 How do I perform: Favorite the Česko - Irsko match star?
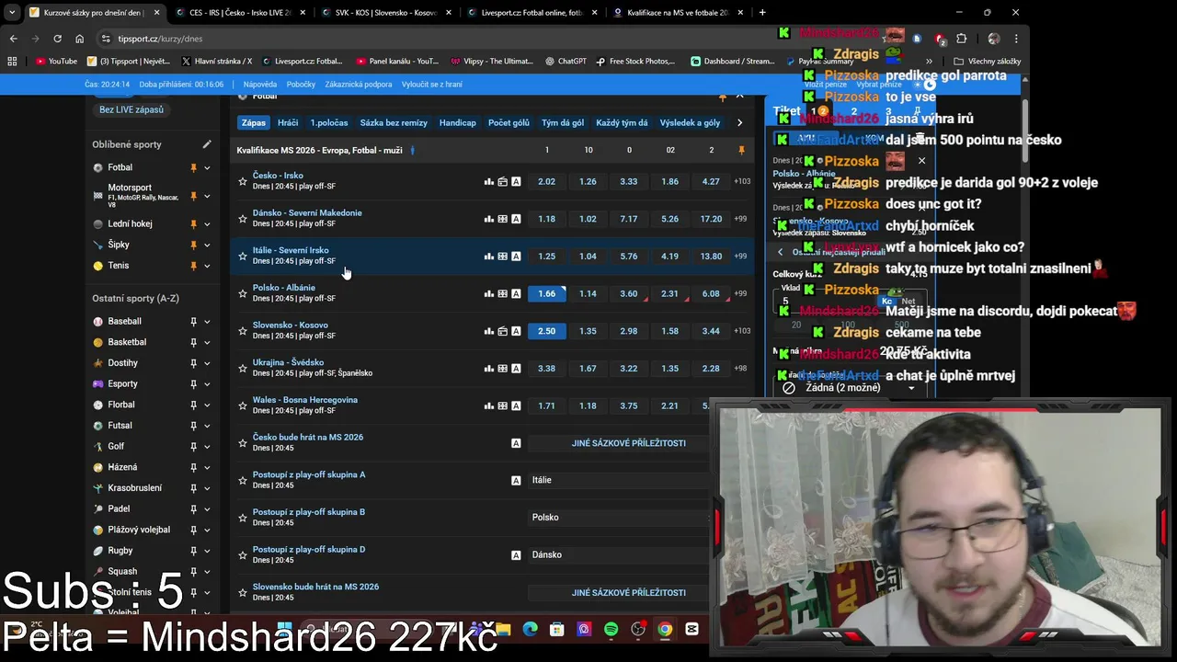coord(243,181)
